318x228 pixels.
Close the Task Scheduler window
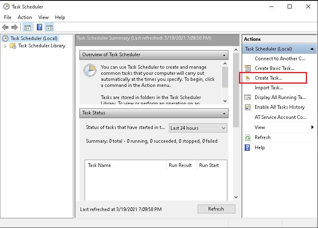[x=308, y=7]
